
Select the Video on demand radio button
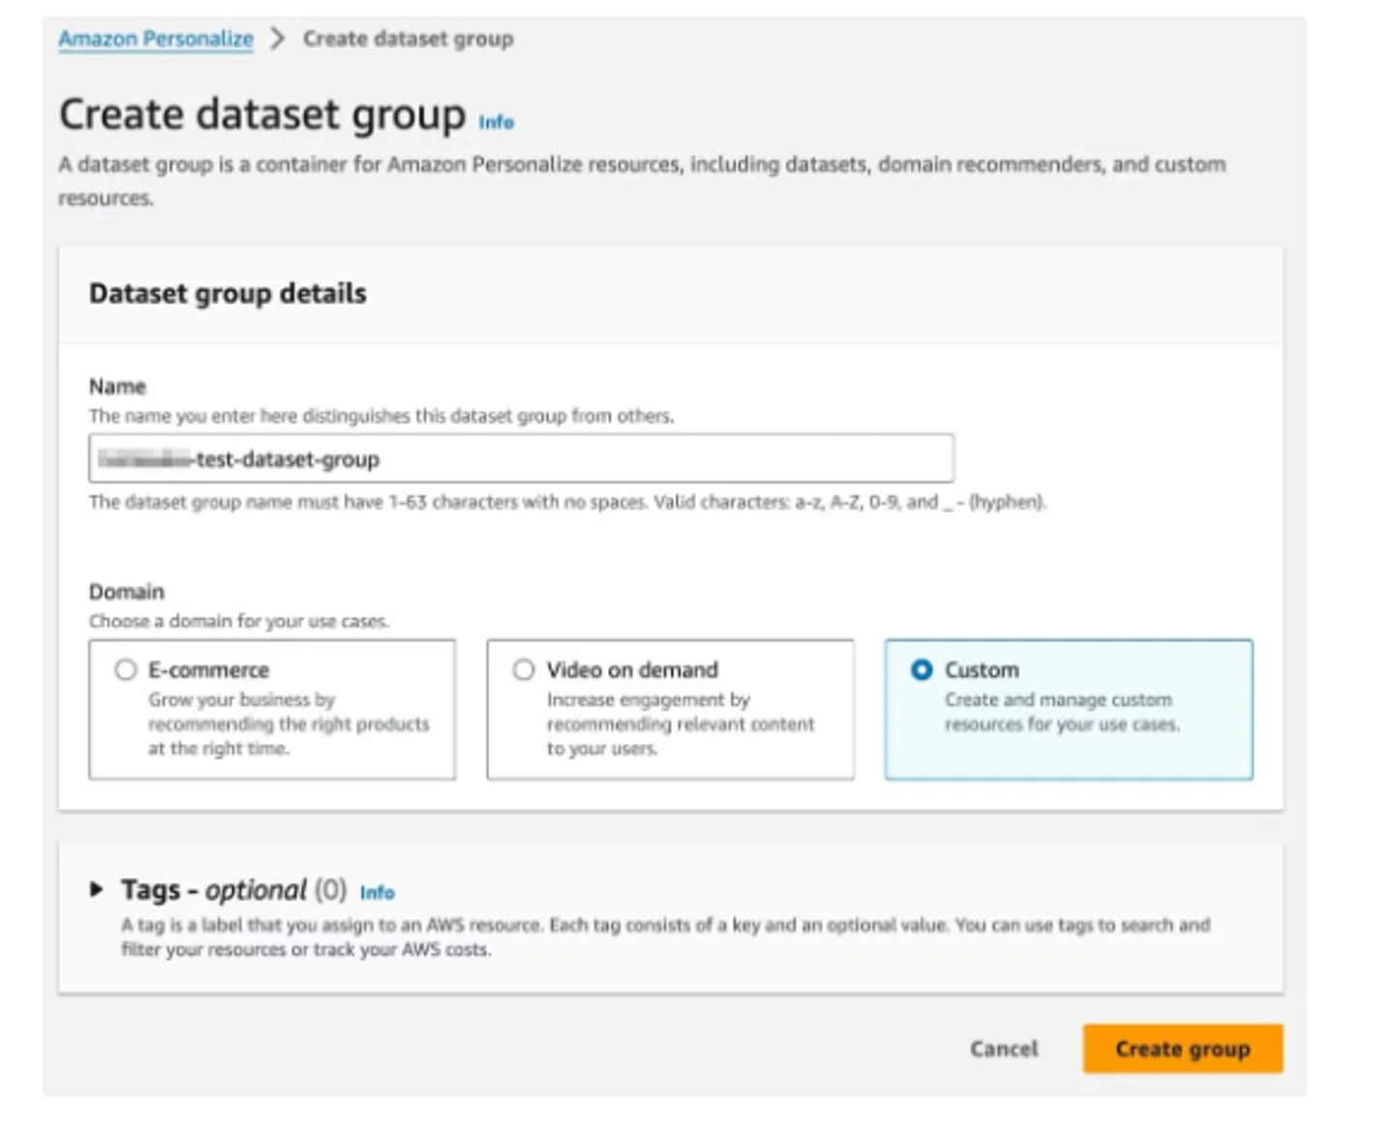524,669
